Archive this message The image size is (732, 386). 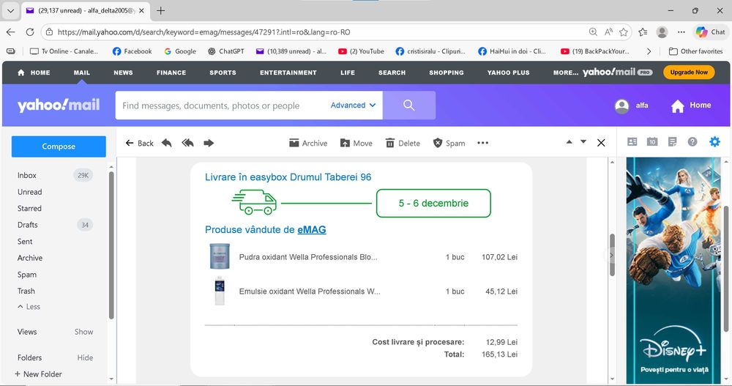(308, 143)
